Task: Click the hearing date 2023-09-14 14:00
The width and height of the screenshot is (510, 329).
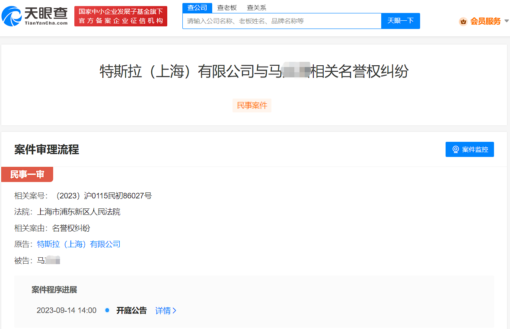Action: pos(67,310)
